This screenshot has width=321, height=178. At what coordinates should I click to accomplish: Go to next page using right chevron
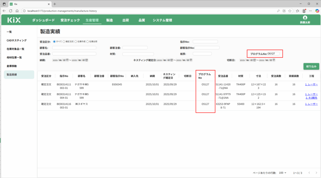point(316,173)
